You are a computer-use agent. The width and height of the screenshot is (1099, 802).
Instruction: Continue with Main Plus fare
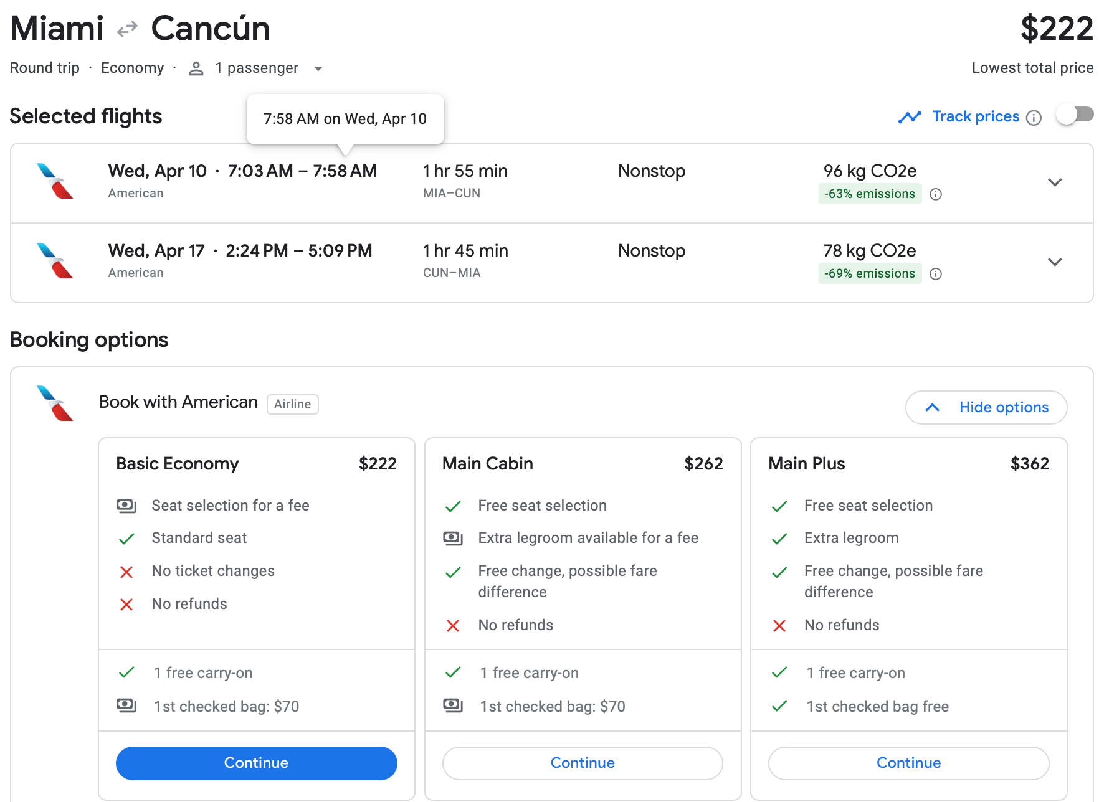(x=908, y=763)
